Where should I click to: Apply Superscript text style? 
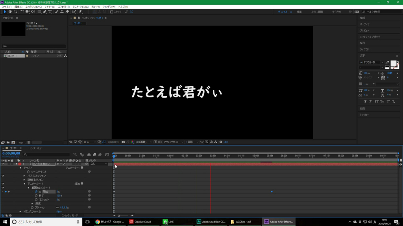pos(388,102)
